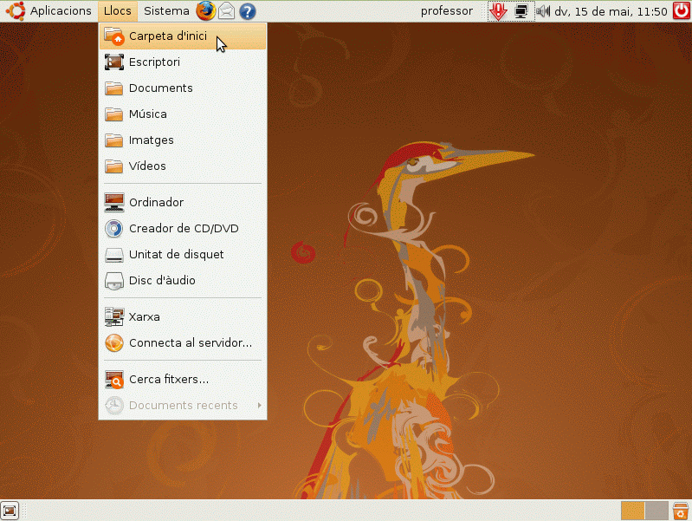Screen dimensions: 692x521
Task: Click the speaker volume icon
Action: (544, 11)
